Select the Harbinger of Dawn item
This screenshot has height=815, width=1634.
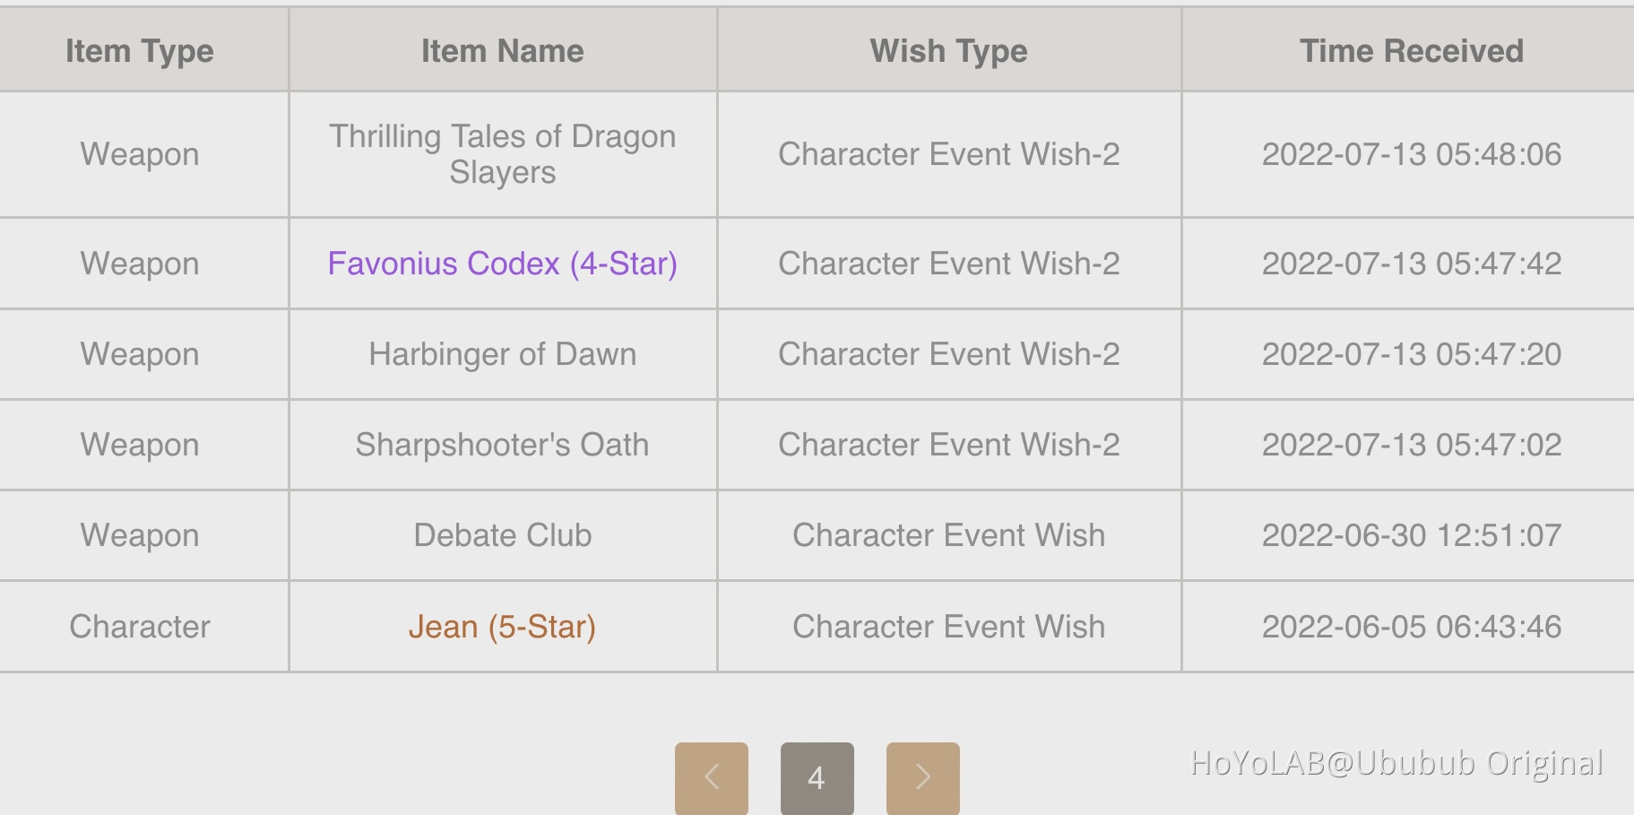click(x=502, y=354)
